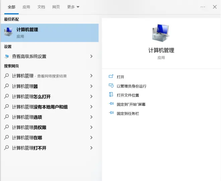Screen dimensions: 221x181
Task: Open the three-dot options menu
Action: (x=203, y=7)
